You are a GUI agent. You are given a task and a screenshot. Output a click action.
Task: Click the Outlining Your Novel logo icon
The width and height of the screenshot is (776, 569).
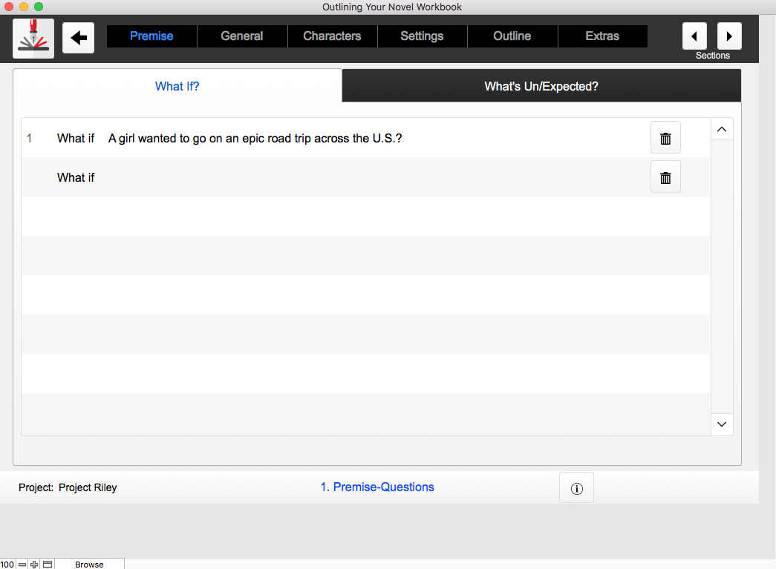(33, 38)
